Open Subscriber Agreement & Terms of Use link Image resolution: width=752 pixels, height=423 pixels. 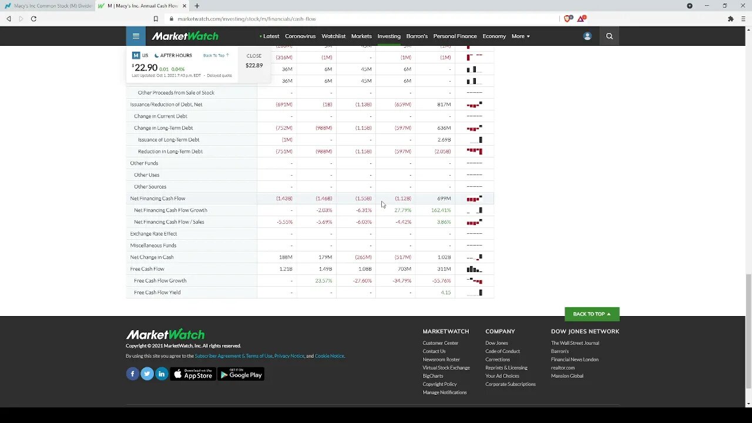tap(233, 356)
